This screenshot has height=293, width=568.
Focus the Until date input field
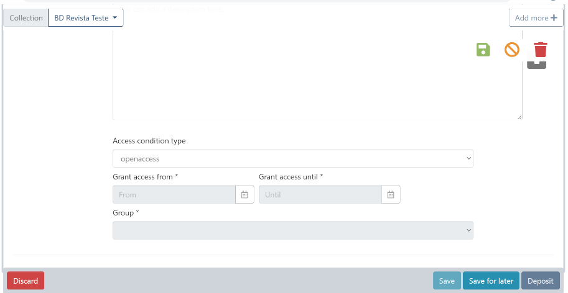(x=320, y=194)
